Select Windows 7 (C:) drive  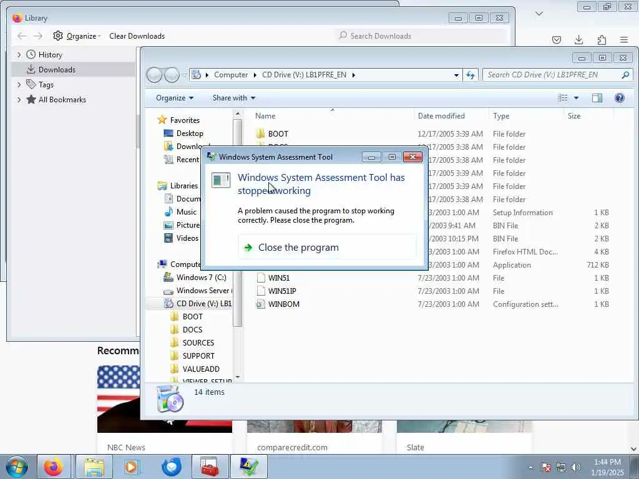point(201,278)
